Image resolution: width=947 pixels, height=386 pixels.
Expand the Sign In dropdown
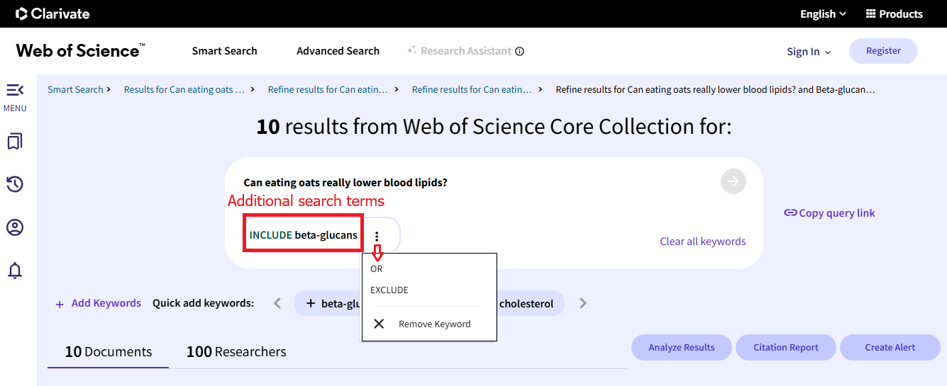809,52
